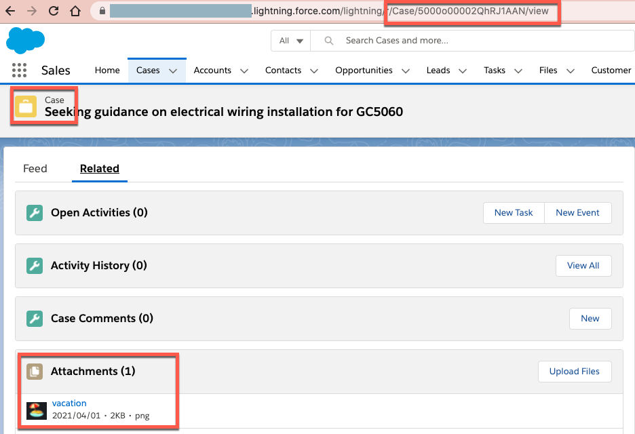Expand the All search scope dropdown
The width and height of the screenshot is (635, 434).
click(x=291, y=41)
